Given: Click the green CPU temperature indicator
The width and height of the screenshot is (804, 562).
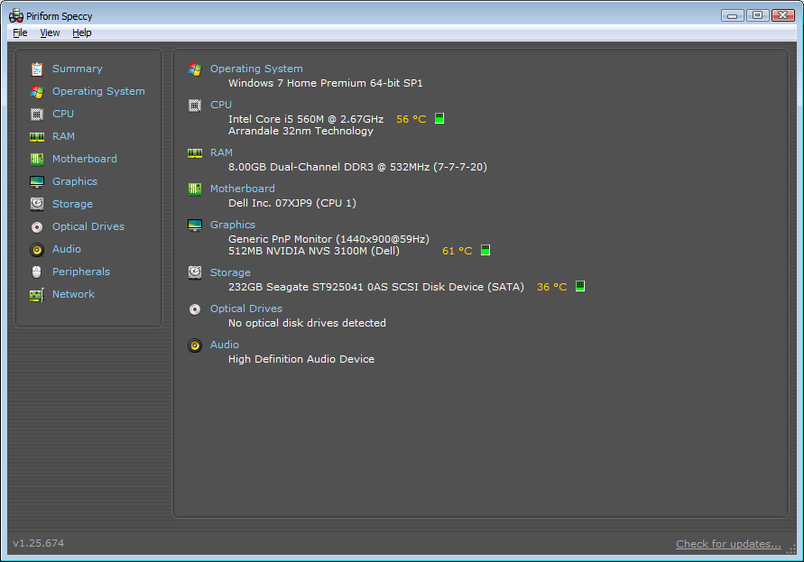Looking at the screenshot, I should 439,118.
